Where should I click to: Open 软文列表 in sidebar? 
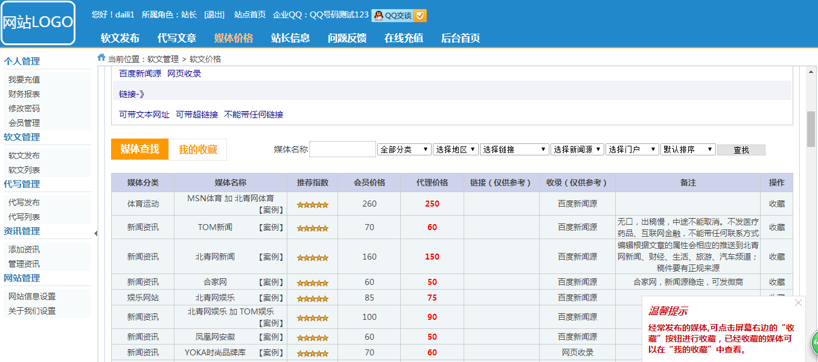tap(24, 170)
